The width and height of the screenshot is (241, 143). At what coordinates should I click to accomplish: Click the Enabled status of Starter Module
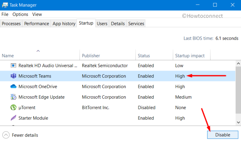(x=146, y=118)
